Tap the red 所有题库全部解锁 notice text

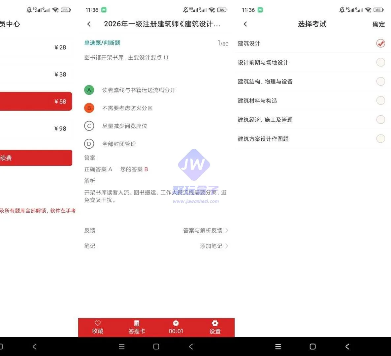[38, 211]
